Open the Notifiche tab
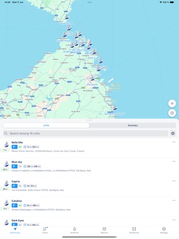 [x=75, y=231]
